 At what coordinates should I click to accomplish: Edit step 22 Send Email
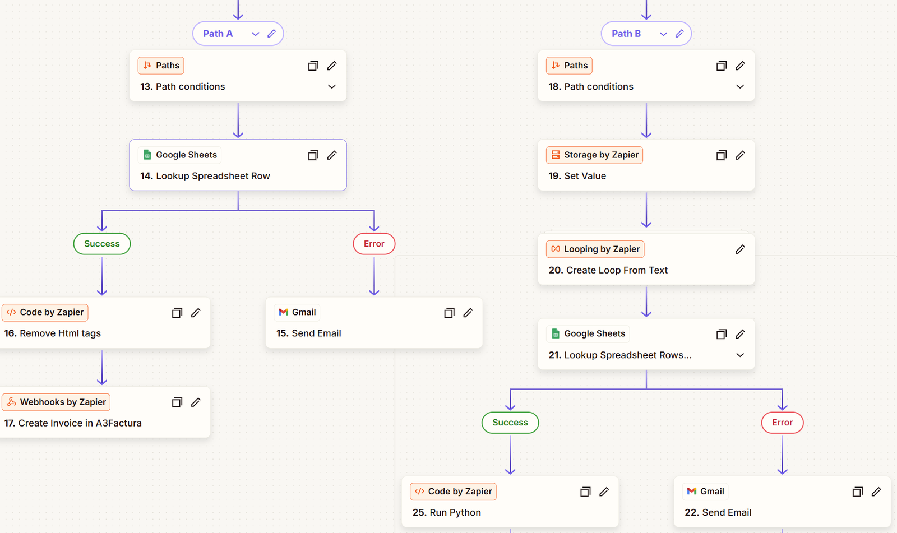click(x=876, y=492)
